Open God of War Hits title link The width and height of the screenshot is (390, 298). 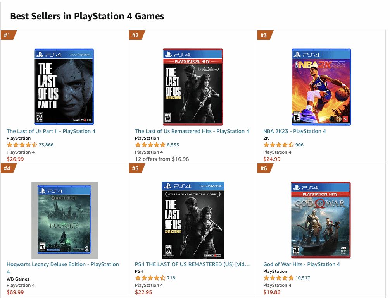[301, 264]
